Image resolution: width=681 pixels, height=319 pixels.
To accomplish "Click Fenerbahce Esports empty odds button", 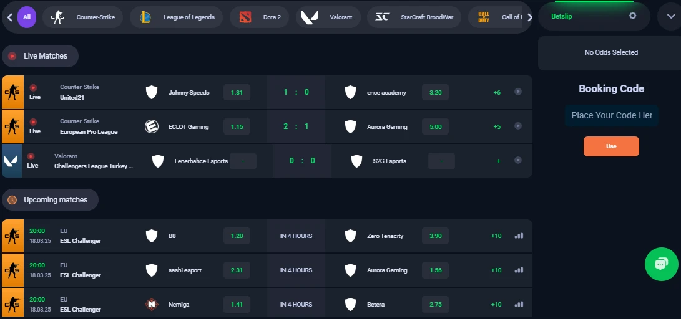I will [243, 161].
